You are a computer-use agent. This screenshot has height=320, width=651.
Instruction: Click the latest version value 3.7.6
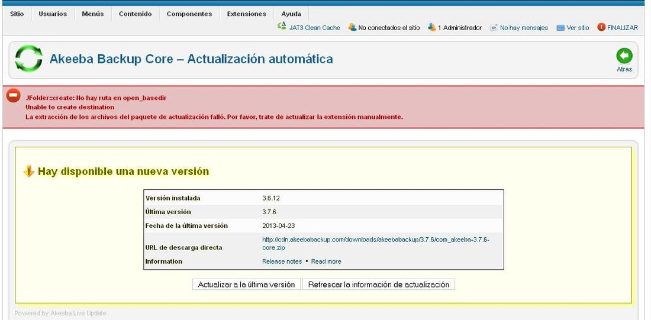click(269, 212)
